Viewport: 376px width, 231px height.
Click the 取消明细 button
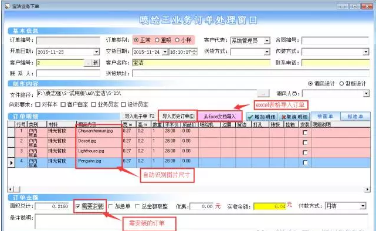(294, 117)
